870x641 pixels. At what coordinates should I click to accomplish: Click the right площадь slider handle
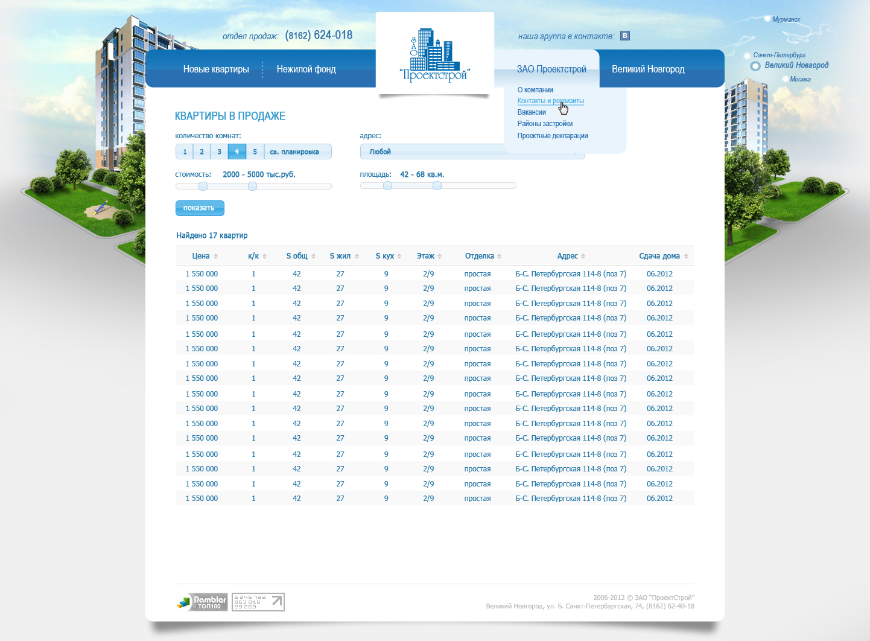pyautogui.click(x=437, y=185)
